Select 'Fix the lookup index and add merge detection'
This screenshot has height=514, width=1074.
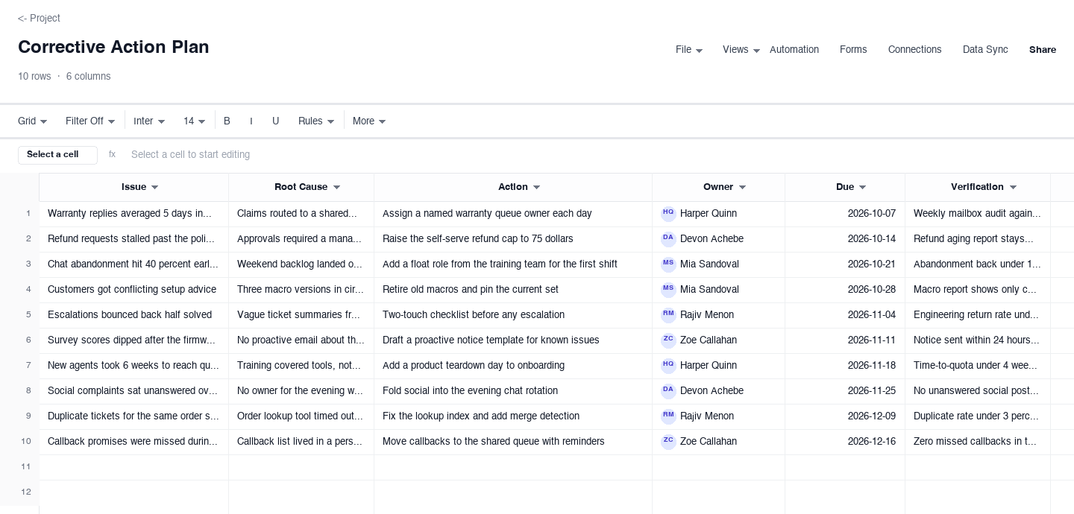(x=513, y=416)
